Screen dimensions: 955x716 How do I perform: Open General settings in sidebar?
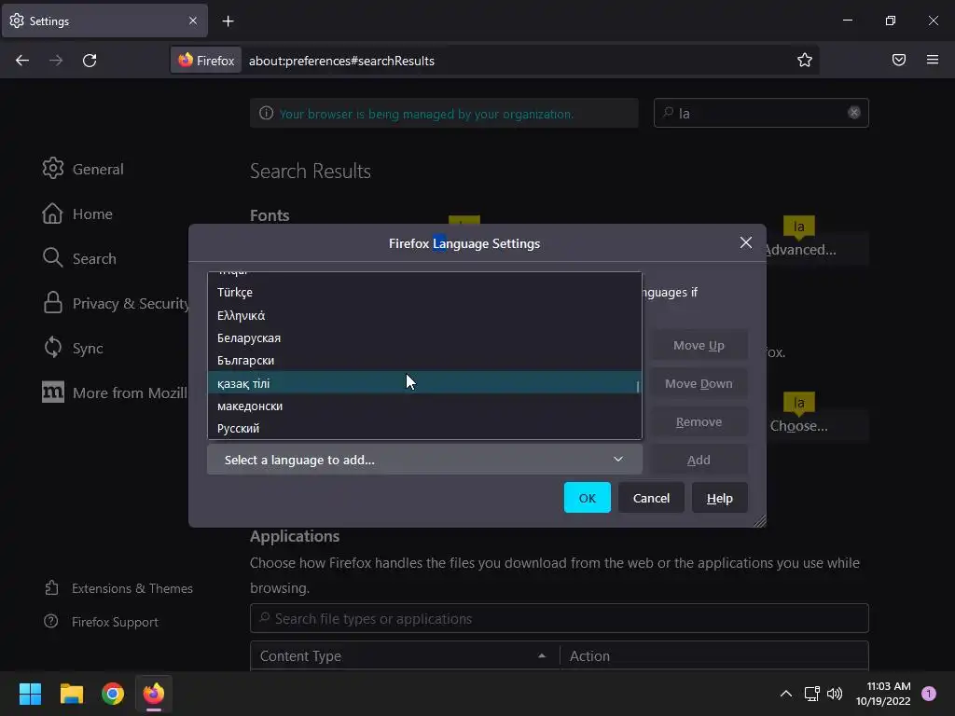pyautogui.click(x=83, y=169)
